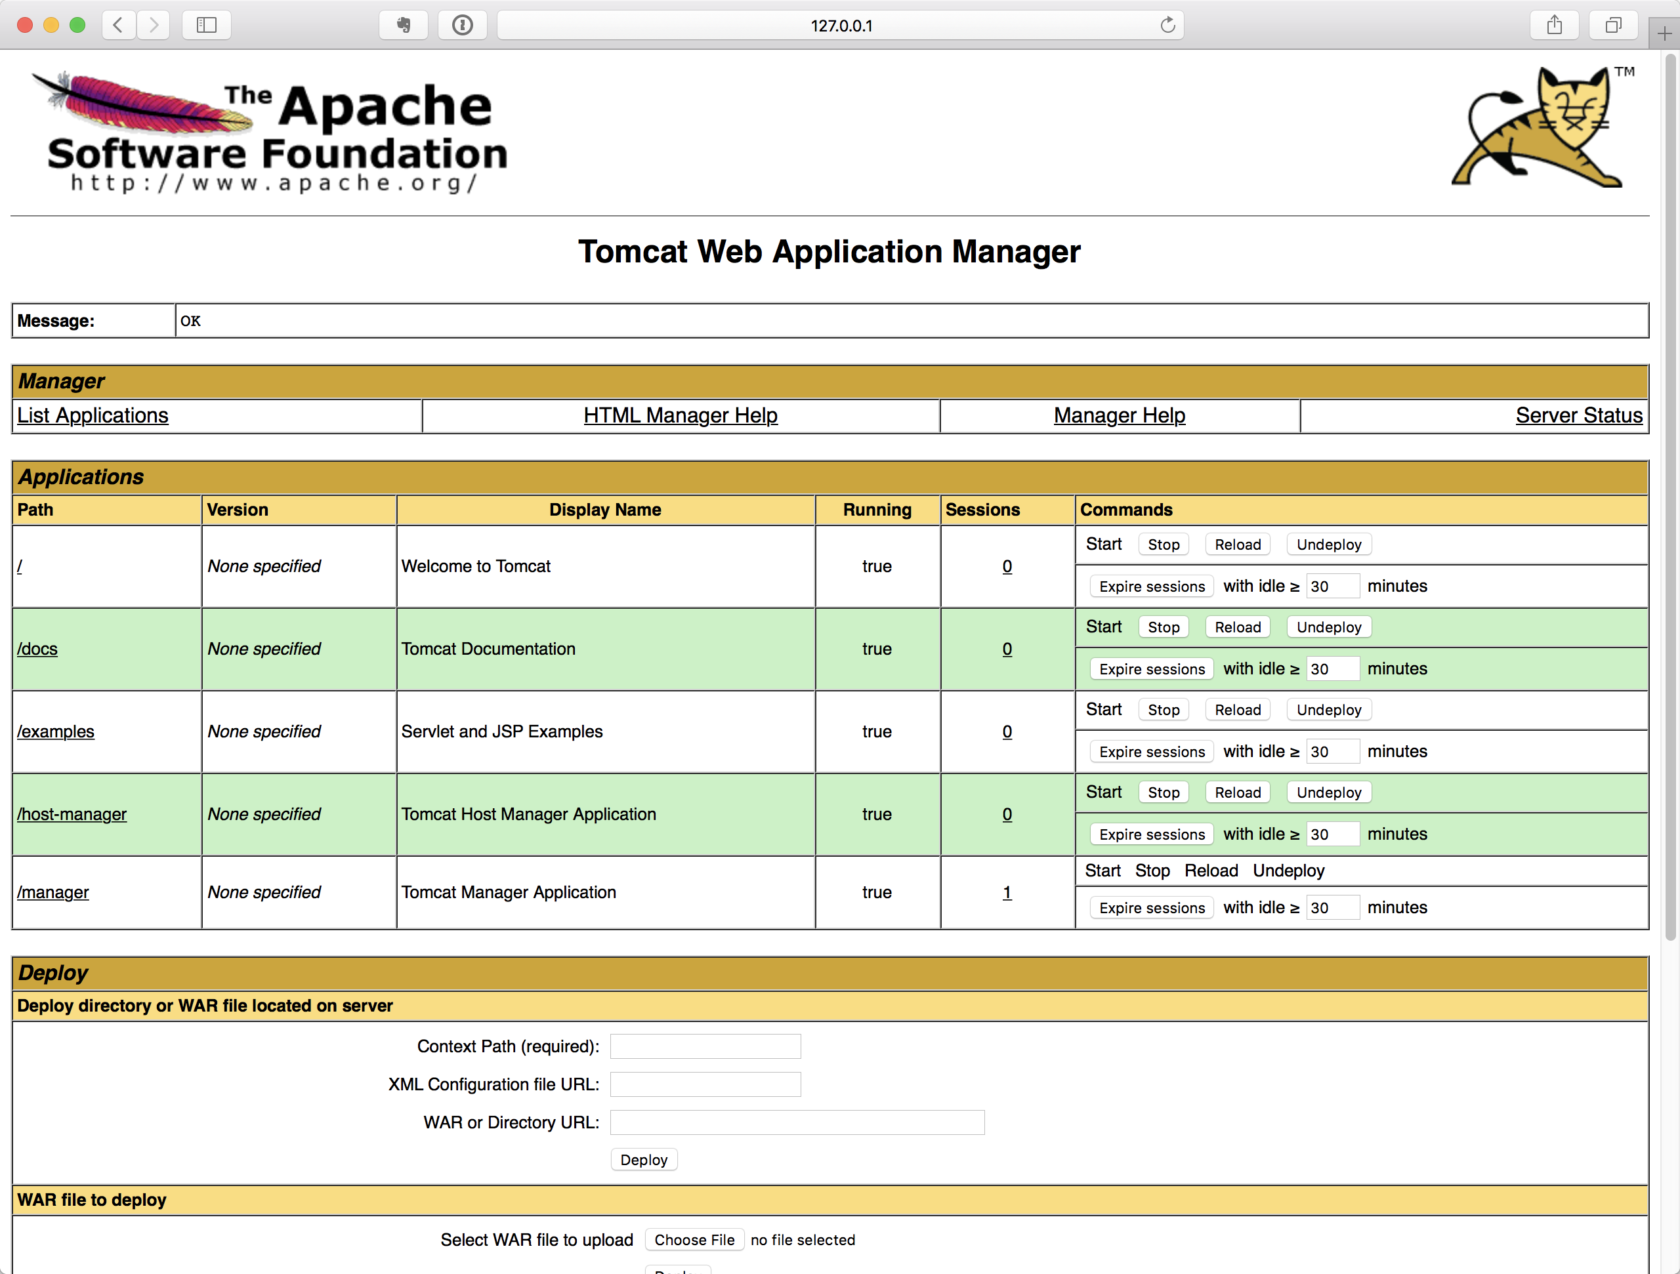Viewport: 1680px width, 1274px height.
Task: Open the List Applications link
Action: pos(93,415)
